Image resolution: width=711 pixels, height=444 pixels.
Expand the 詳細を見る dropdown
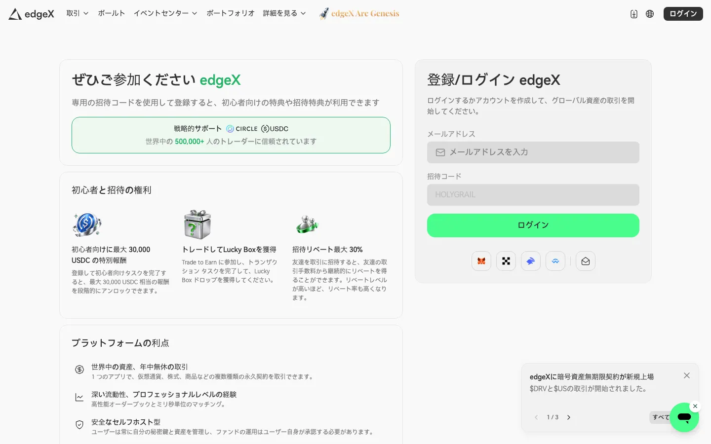[284, 13]
